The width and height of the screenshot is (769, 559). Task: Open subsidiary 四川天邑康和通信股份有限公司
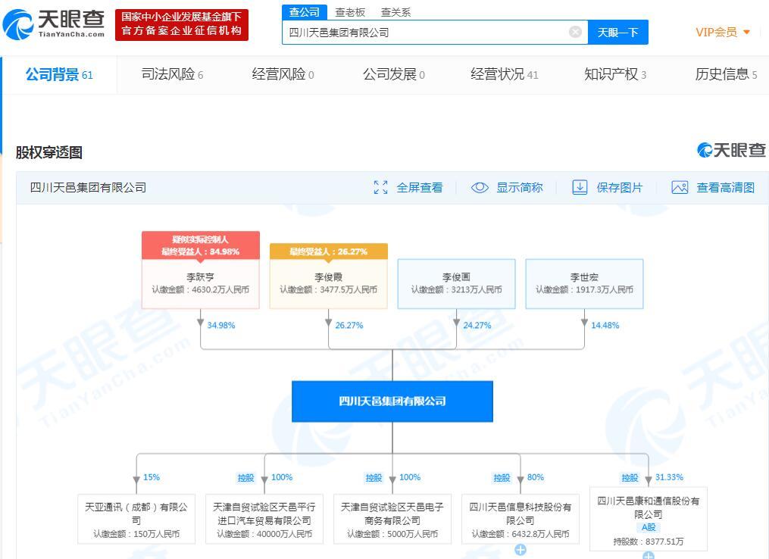point(649,519)
